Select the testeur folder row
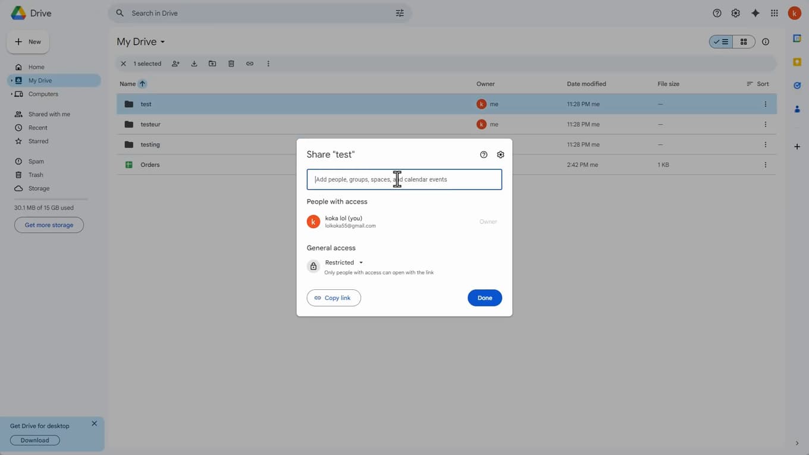 click(447, 124)
